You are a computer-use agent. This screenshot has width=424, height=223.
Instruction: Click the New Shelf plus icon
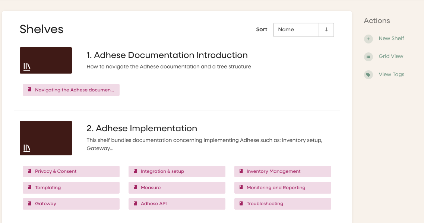(x=368, y=39)
